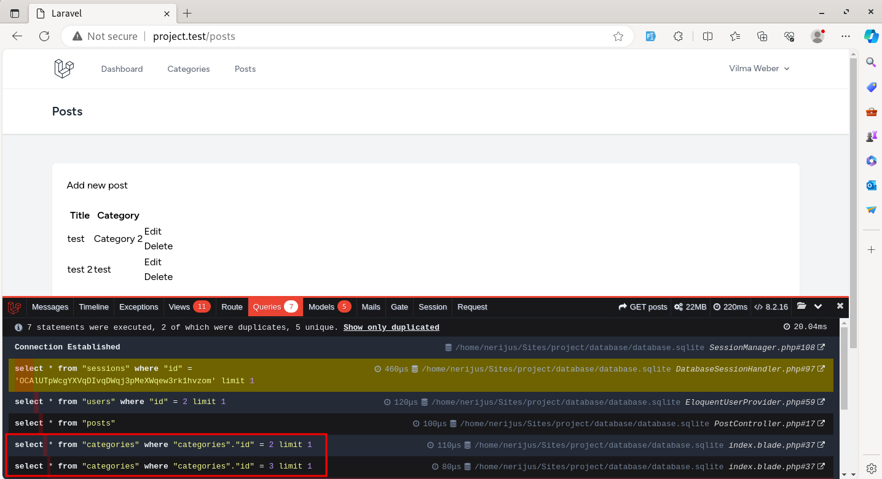Open the Gate tab in Debugbar

(x=400, y=306)
